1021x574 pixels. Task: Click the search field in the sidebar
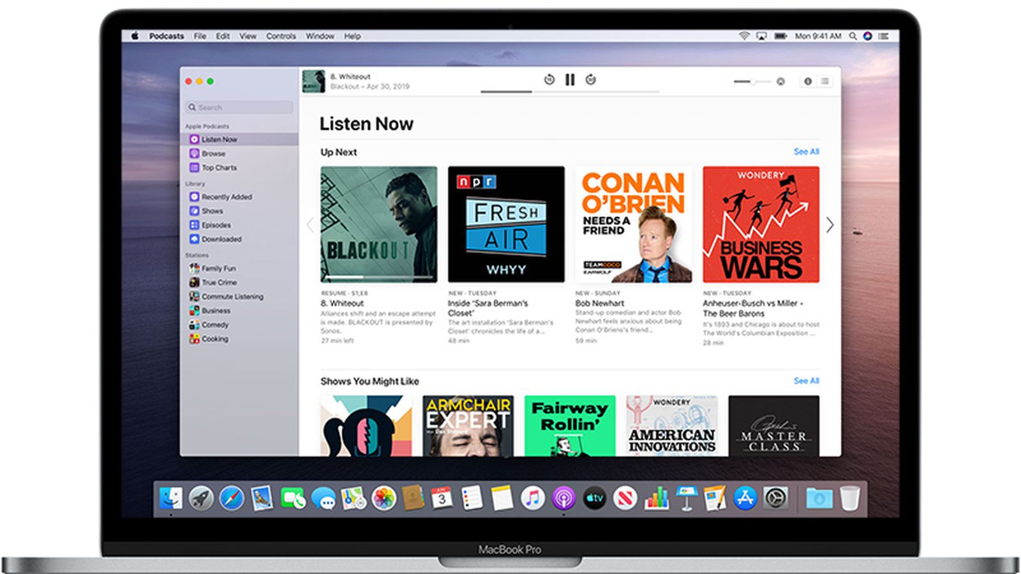point(239,107)
